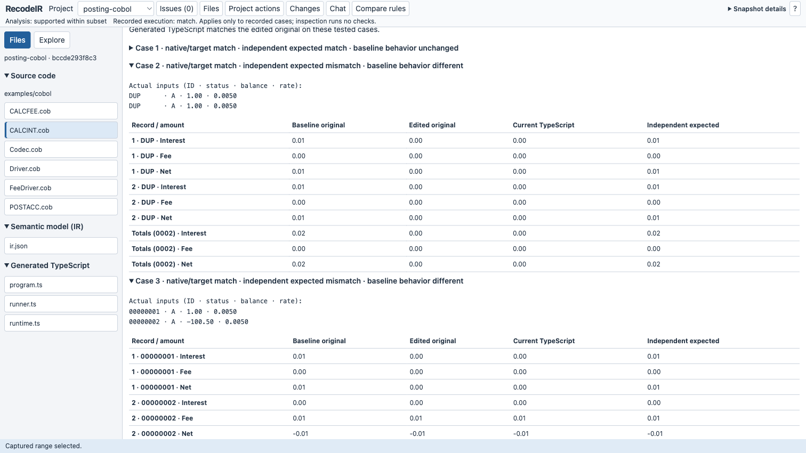Switch to the Files sidebar tab
This screenshot has width=806, height=453.
tap(18, 40)
